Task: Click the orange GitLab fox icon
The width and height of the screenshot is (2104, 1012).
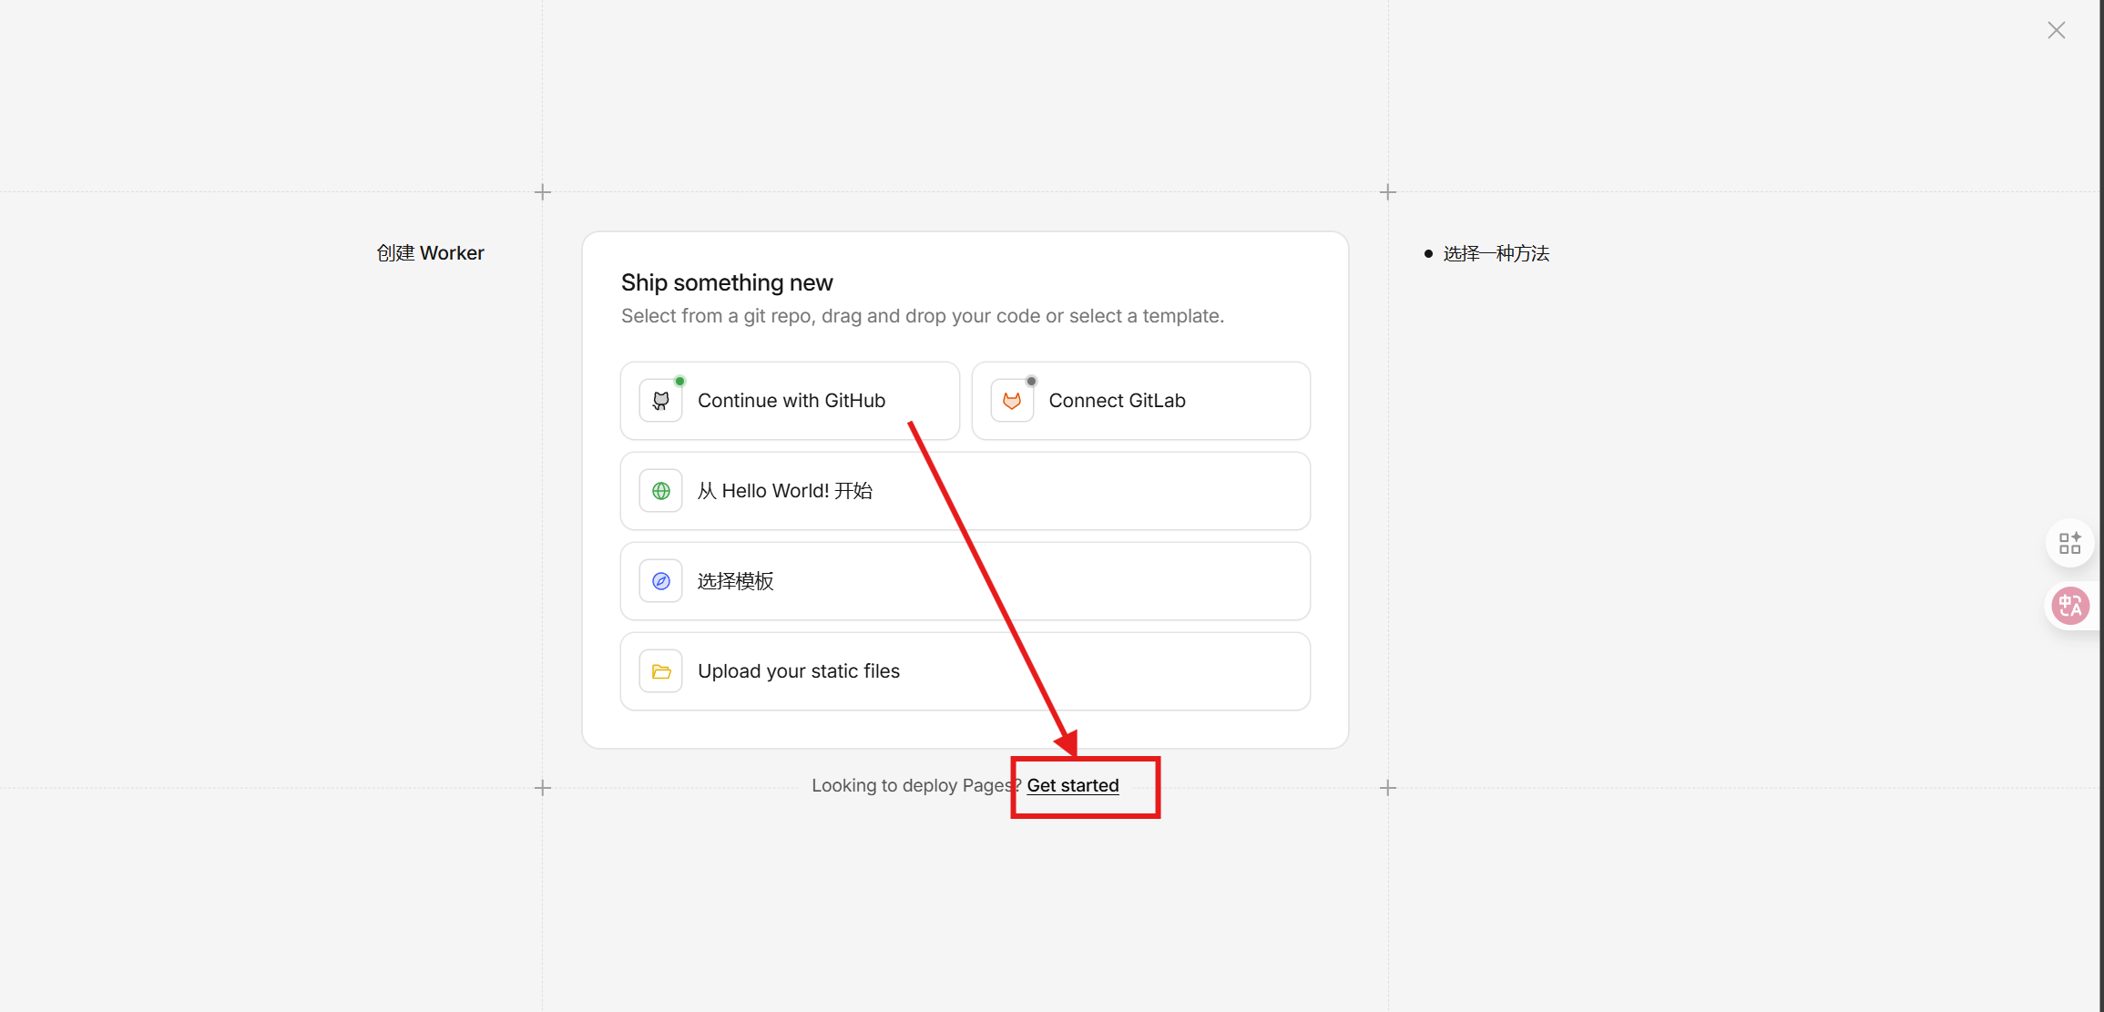Action: [x=1012, y=401]
